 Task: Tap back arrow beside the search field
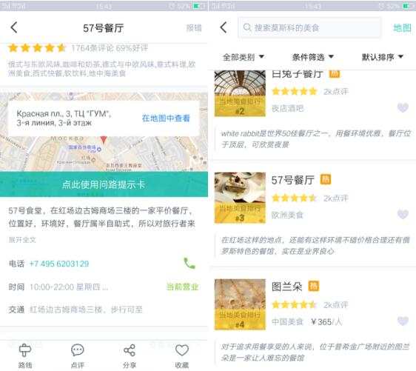click(224, 27)
